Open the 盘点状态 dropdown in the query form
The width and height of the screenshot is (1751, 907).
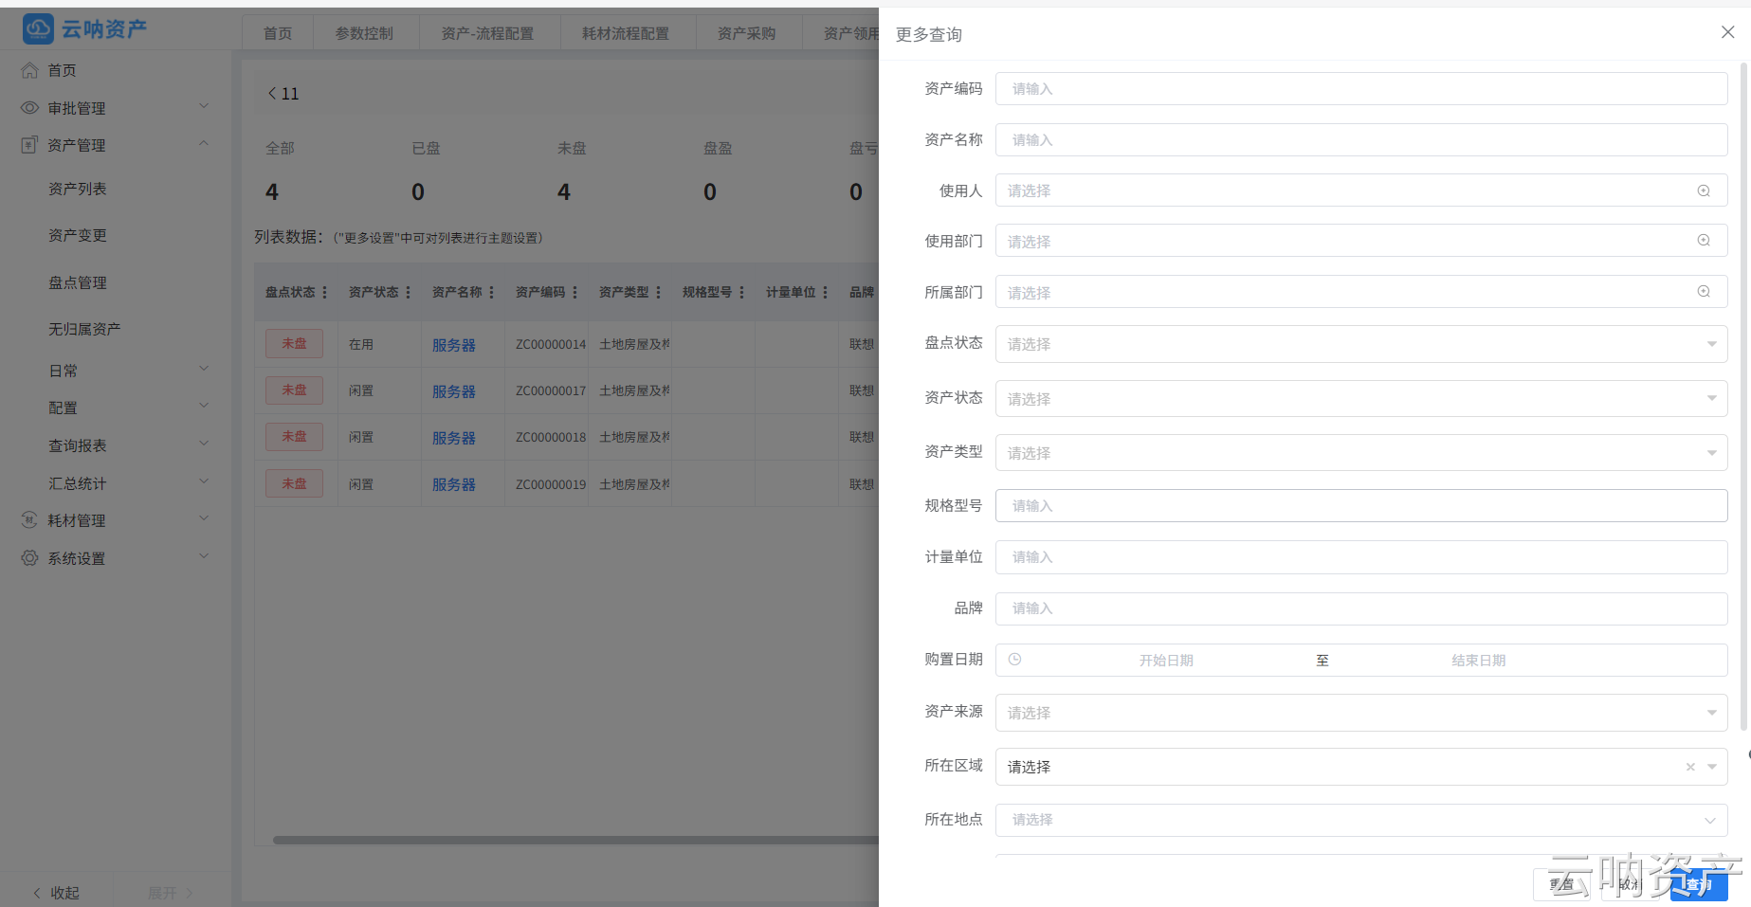coord(1361,344)
